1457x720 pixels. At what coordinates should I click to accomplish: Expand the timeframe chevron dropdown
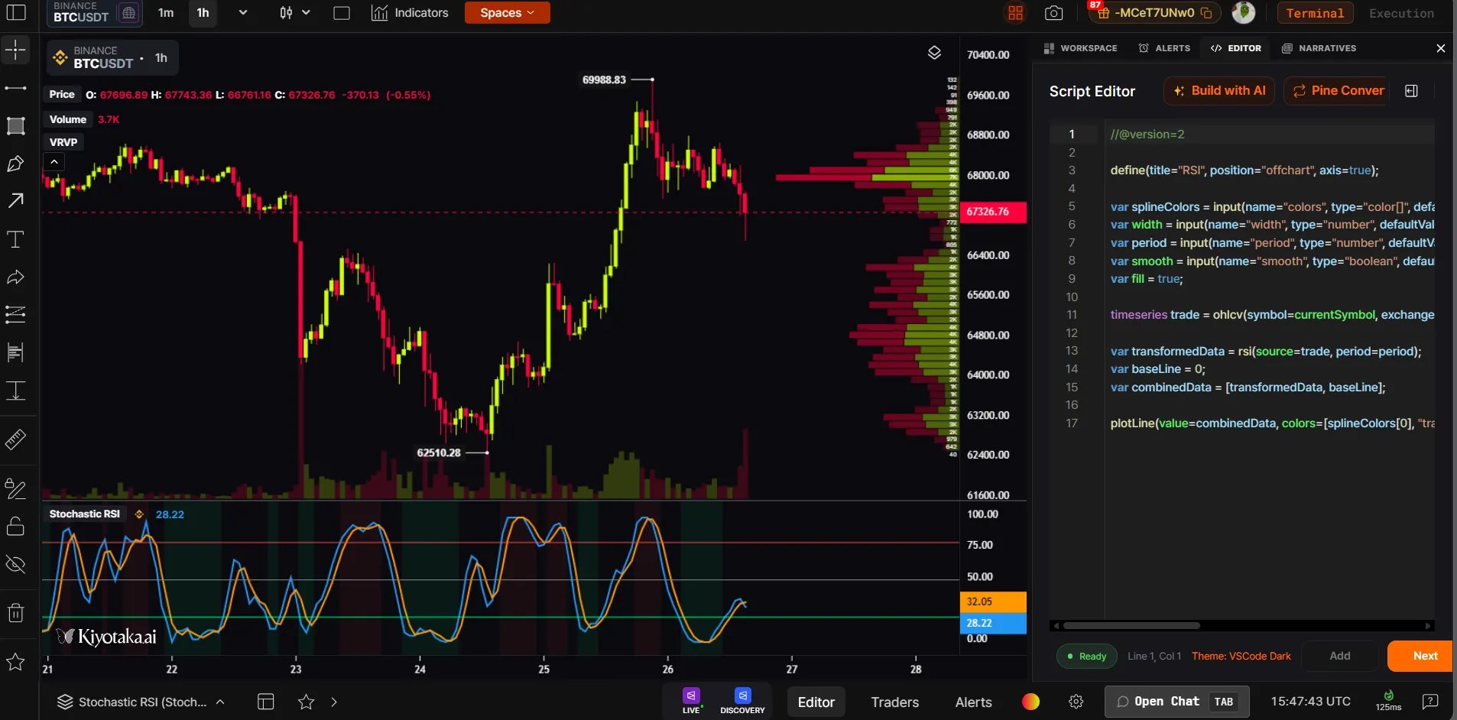click(x=243, y=13)
